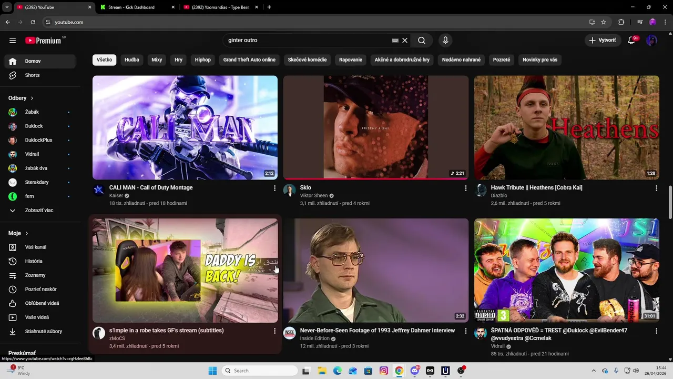Open the YouTube account avatar menu
Viewport: 673px width, 379px height.
651,41
